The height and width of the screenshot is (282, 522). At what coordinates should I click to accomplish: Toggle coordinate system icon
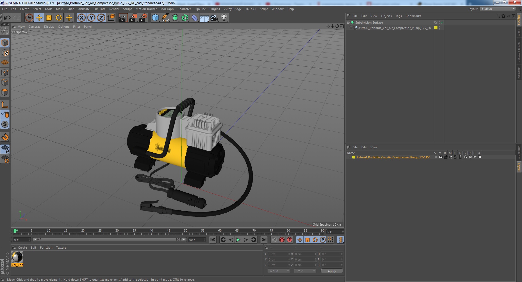(111, 18)
